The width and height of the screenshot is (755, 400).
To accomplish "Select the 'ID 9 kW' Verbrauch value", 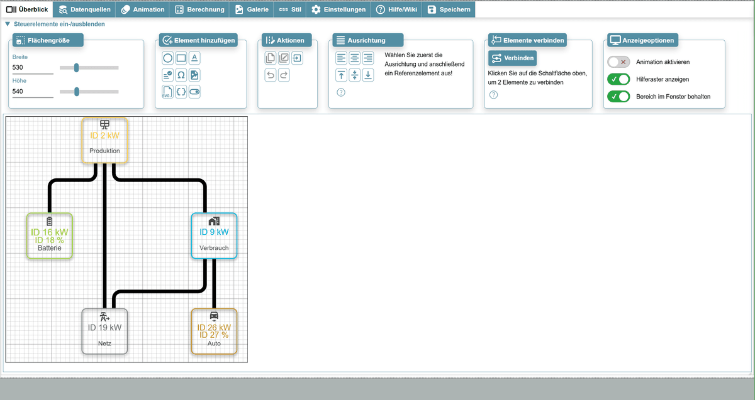I will tap(214, 232).
